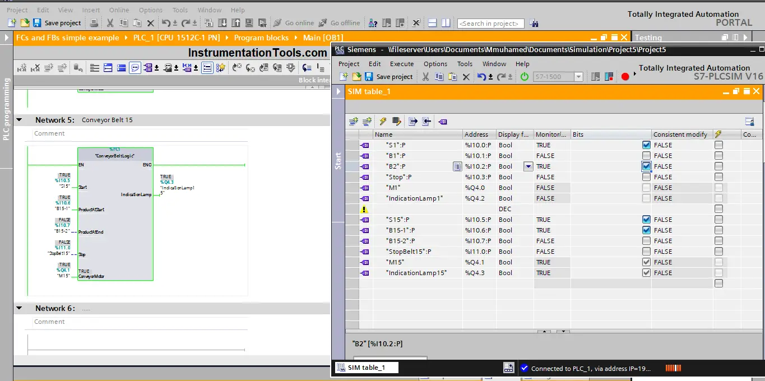This screenshot has width=765, height=381.
Task: Toggle the Bits checkbox for "S15":P
Action: (x=646, y=220)
